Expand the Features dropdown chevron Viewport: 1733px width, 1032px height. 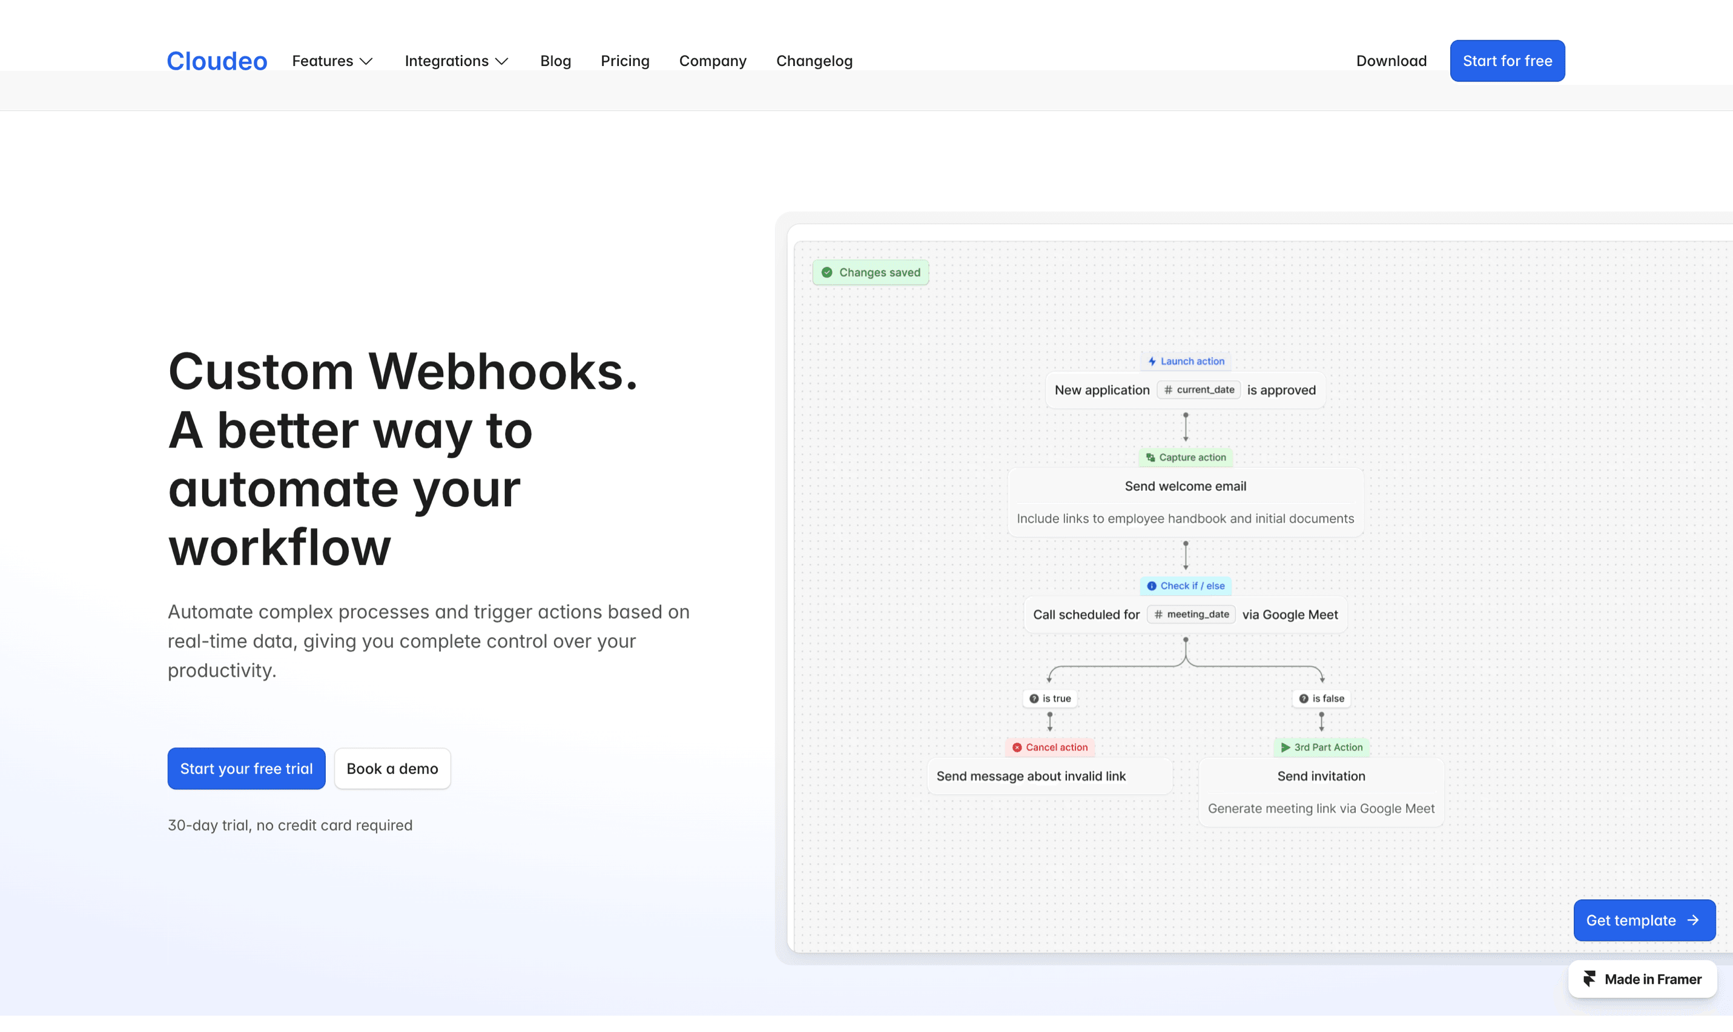pyautogui.click(x=366, y=61)
